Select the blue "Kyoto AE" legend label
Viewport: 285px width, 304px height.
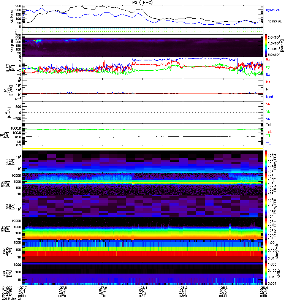click(273, 10)
